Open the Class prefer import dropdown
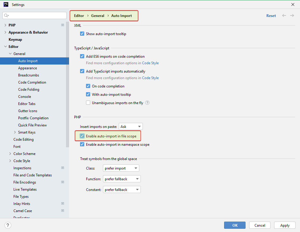 tap(121, 168)
